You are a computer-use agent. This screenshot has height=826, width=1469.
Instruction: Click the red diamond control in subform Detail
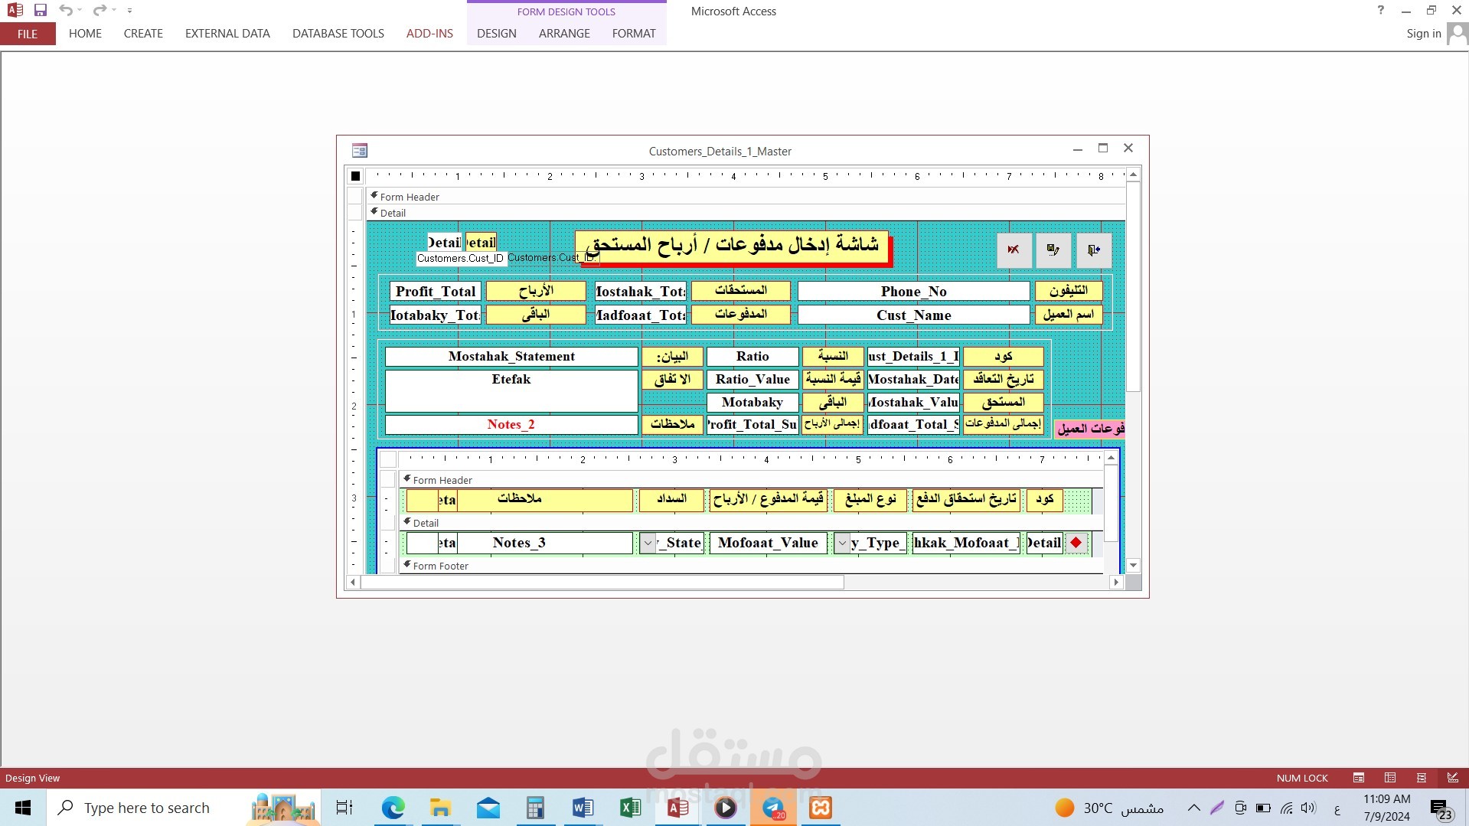1076,543
